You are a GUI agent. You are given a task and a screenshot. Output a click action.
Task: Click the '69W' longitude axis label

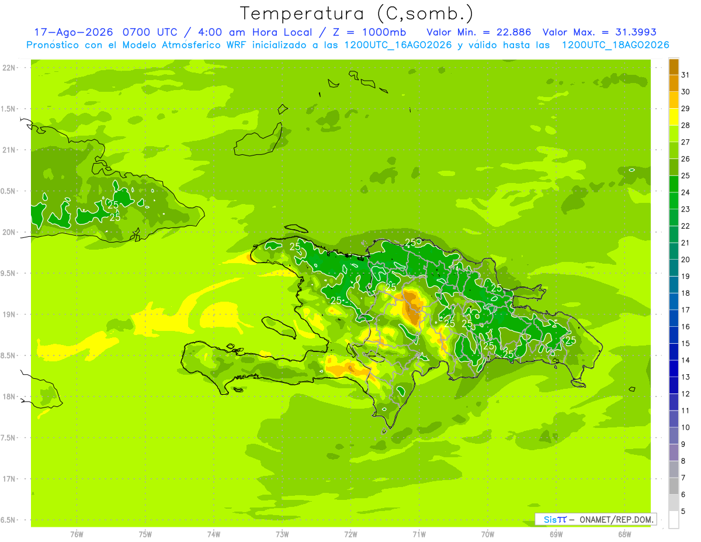[x=556, y=534]
